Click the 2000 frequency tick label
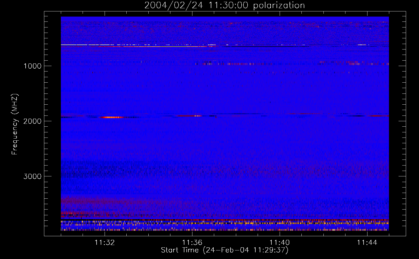419x259 pixels. pos(32,121)
